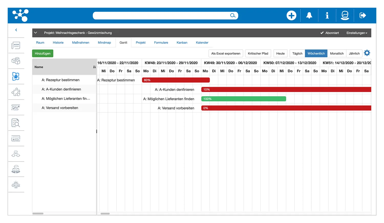Click Als Excel exportieren button
Viewport: 384px width, 223px height.
click(226, 53)
